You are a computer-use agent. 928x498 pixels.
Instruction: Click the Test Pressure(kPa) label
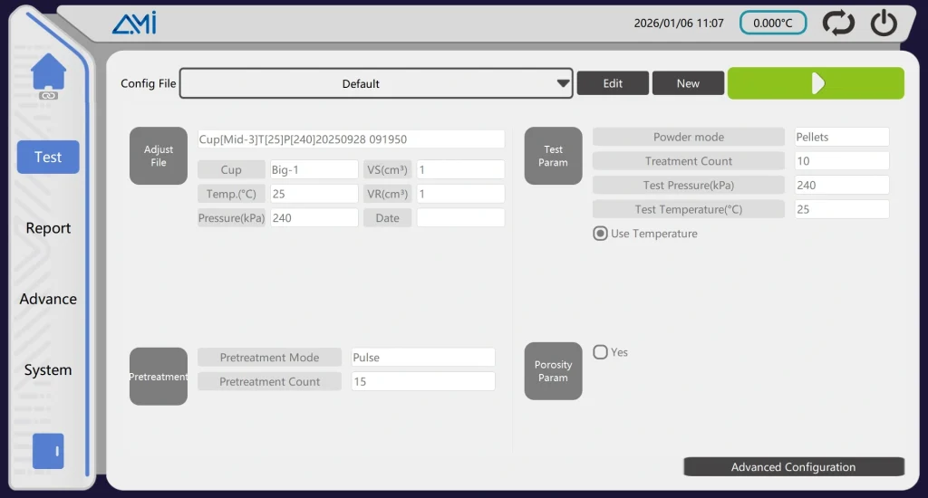click(689, 185)
